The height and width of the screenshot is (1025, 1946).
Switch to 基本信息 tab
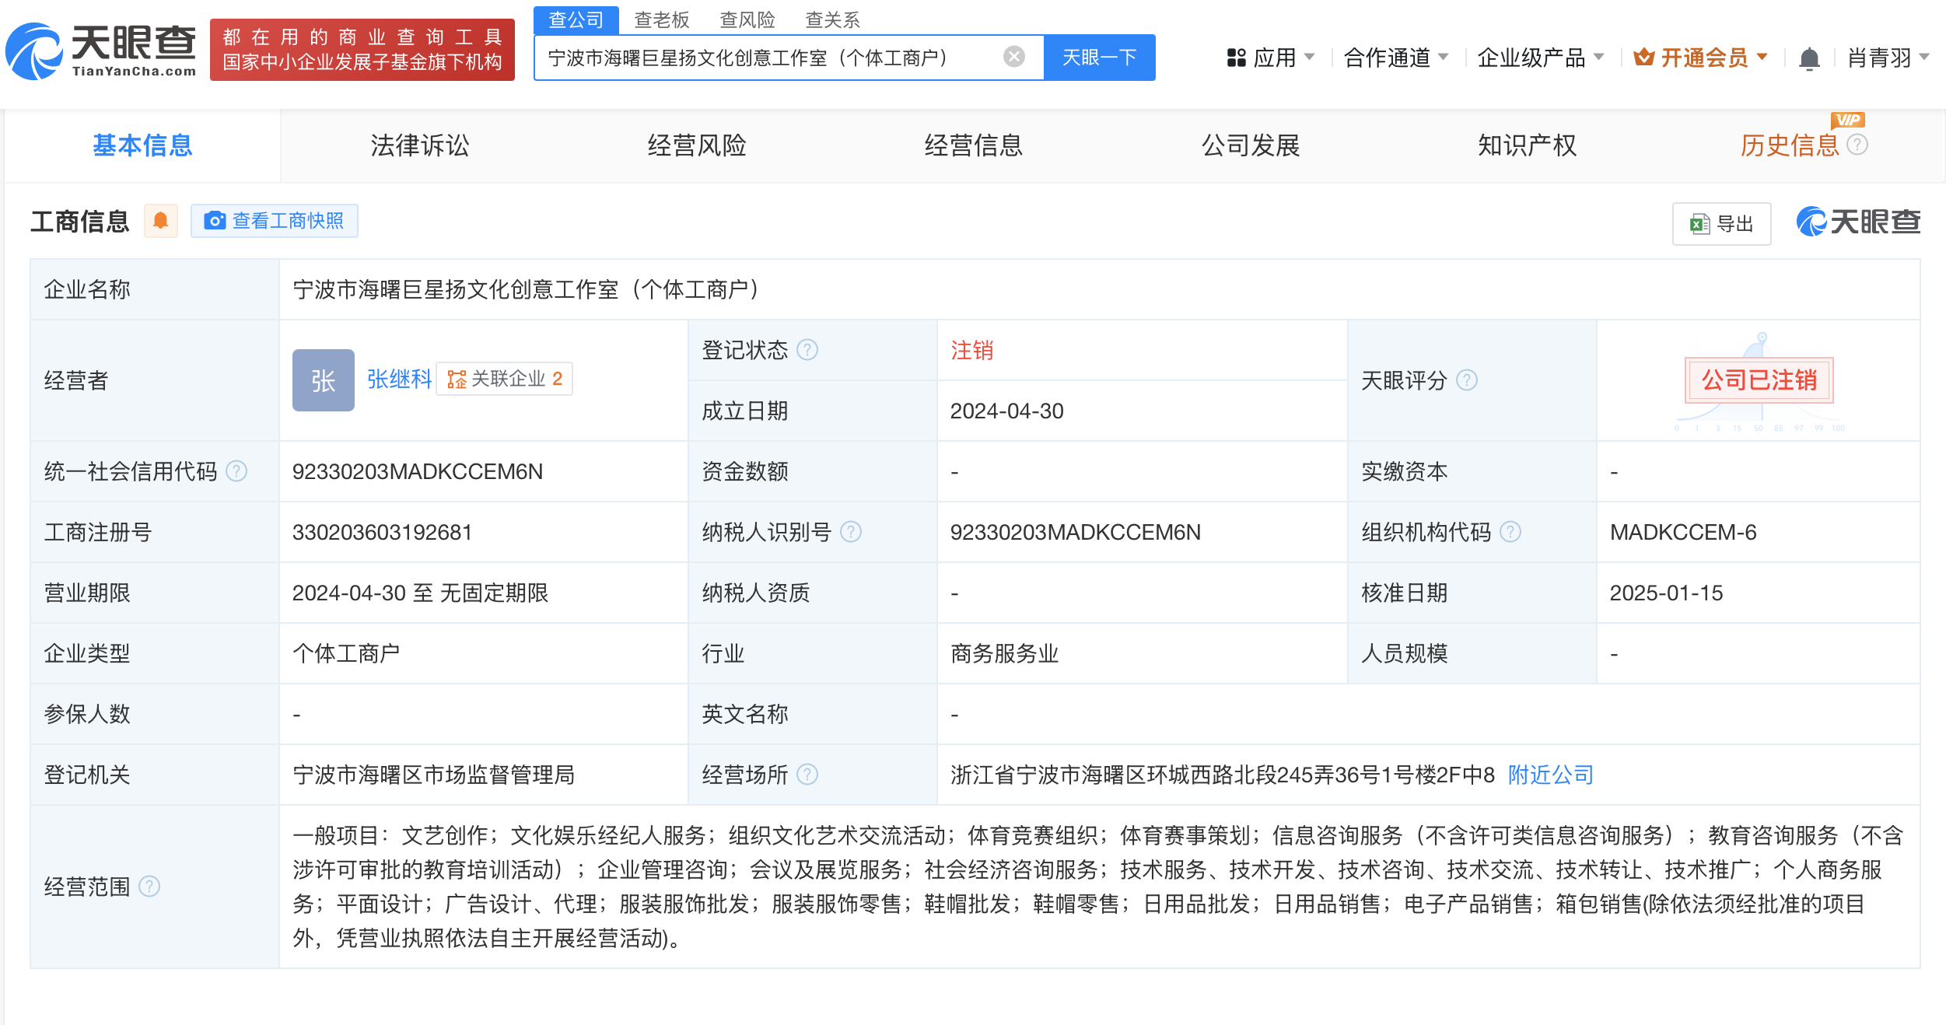click(142, 145)
